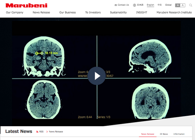Click the globe language icon
The width and height of the screenshot is (195, 140).
tap(135, 5)
